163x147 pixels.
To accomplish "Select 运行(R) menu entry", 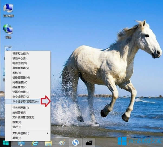I will pos(17,127).
